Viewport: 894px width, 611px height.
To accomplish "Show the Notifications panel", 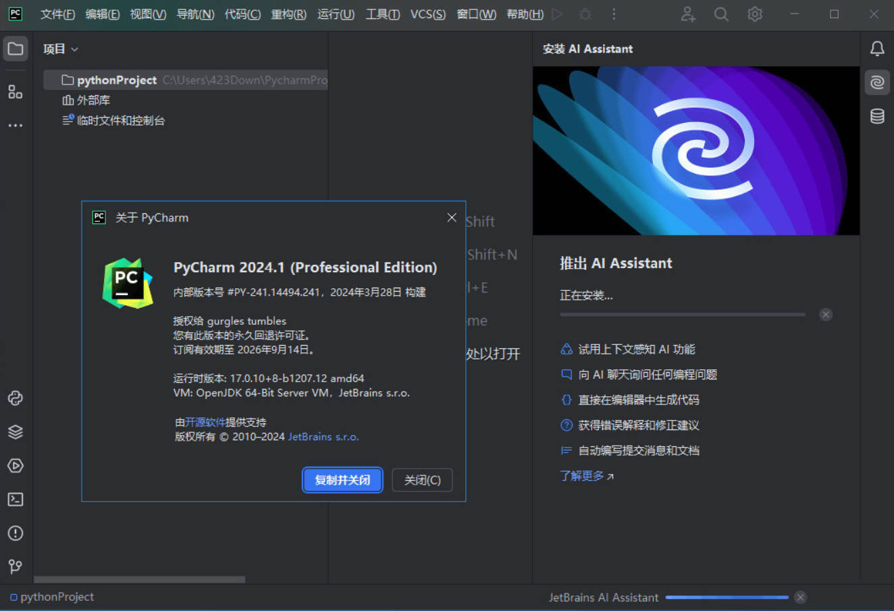I will [876, 49].
